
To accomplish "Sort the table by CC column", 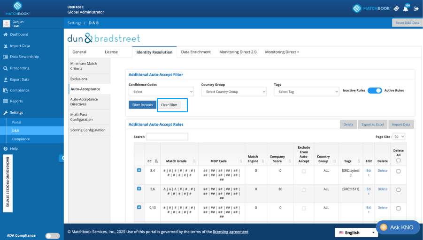I will (156, 161).
